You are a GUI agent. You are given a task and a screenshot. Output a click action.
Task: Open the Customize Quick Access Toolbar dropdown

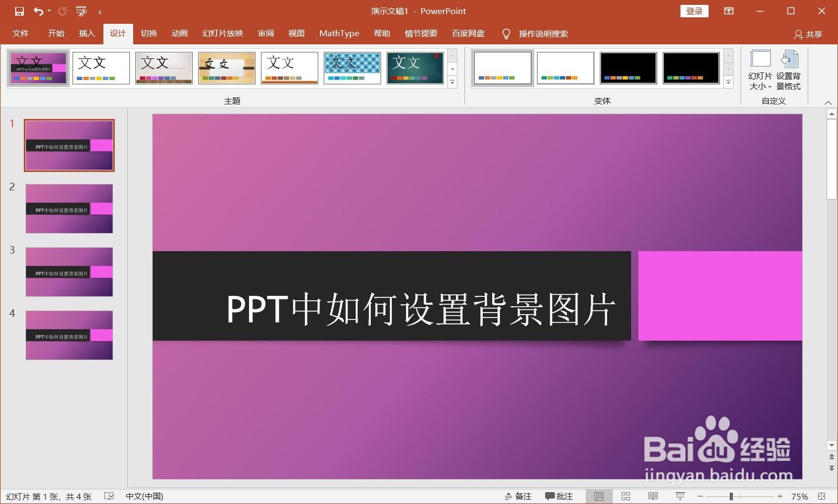click(100, 11)
